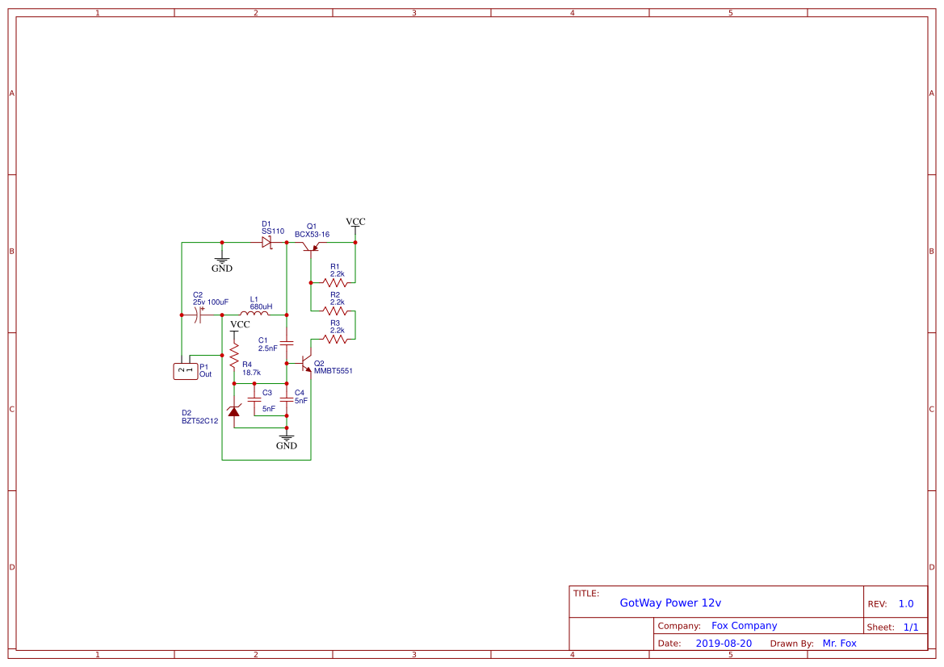
Task: Click the Out label of connector P1
Action: (205, 374)
